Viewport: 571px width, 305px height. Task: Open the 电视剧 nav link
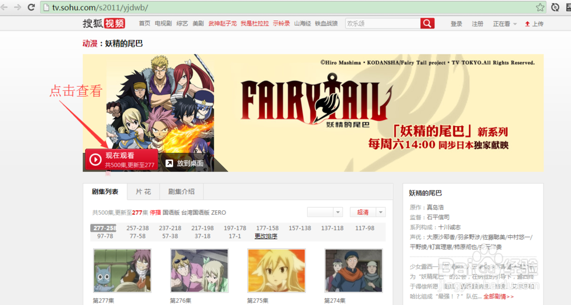[x=163, y=23]
